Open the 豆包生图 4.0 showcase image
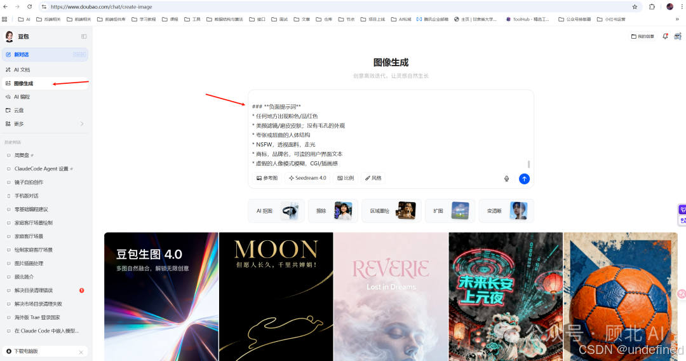The width and height of the screenshot is (686, 361). (161, 297)
